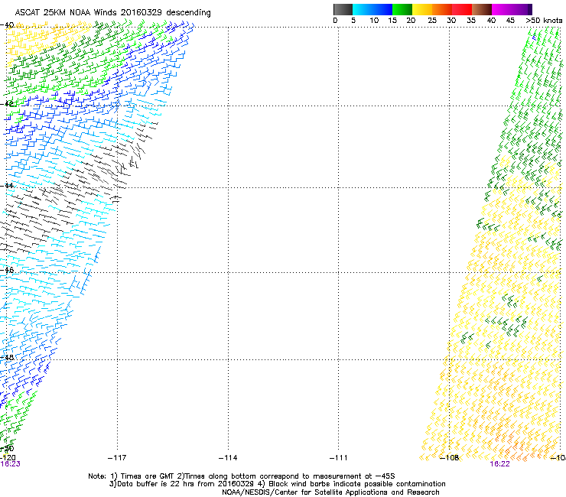Image resolution: width=566 pixels, height=497 pixels.
Task: Click the legend label '0'
Action: click(x=335, y=21)
